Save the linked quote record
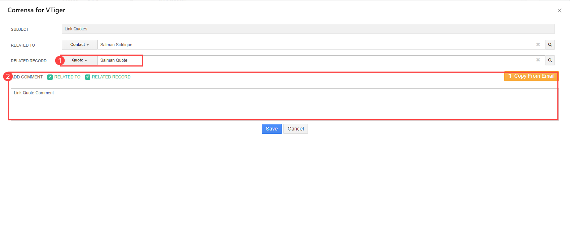570x227 pixels. point(271,129)
